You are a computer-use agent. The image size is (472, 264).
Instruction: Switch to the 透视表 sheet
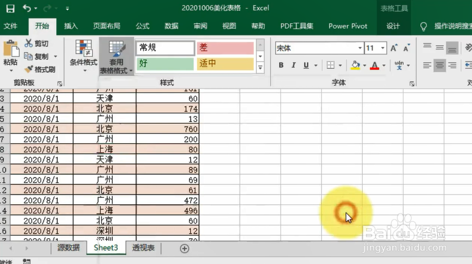(143, 248)
